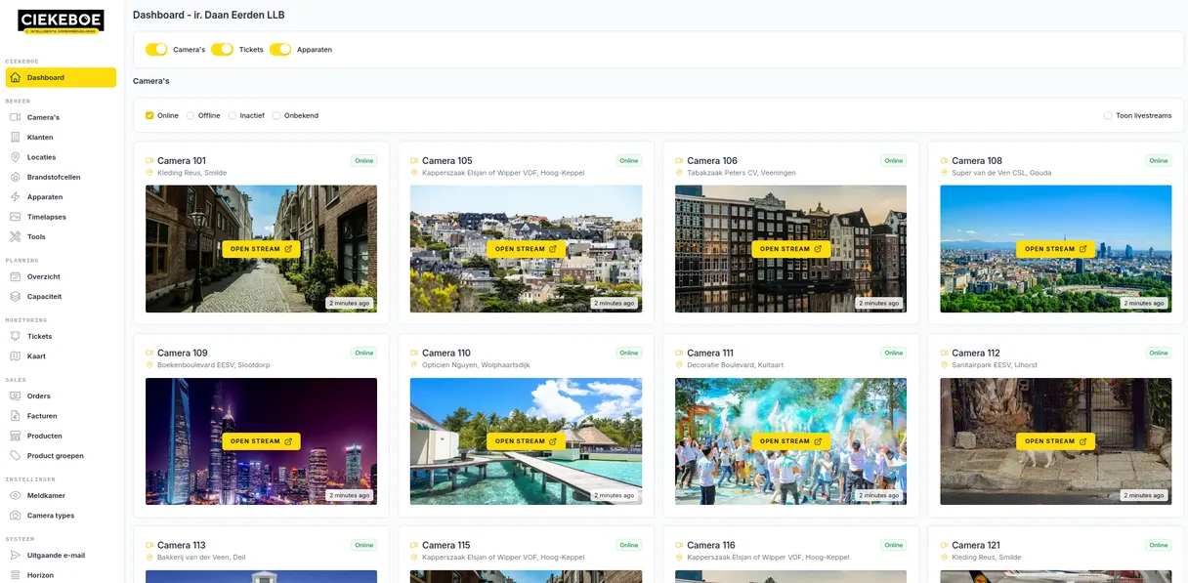
Task: Open the Camera 110 title link
Action: (446, 354)
